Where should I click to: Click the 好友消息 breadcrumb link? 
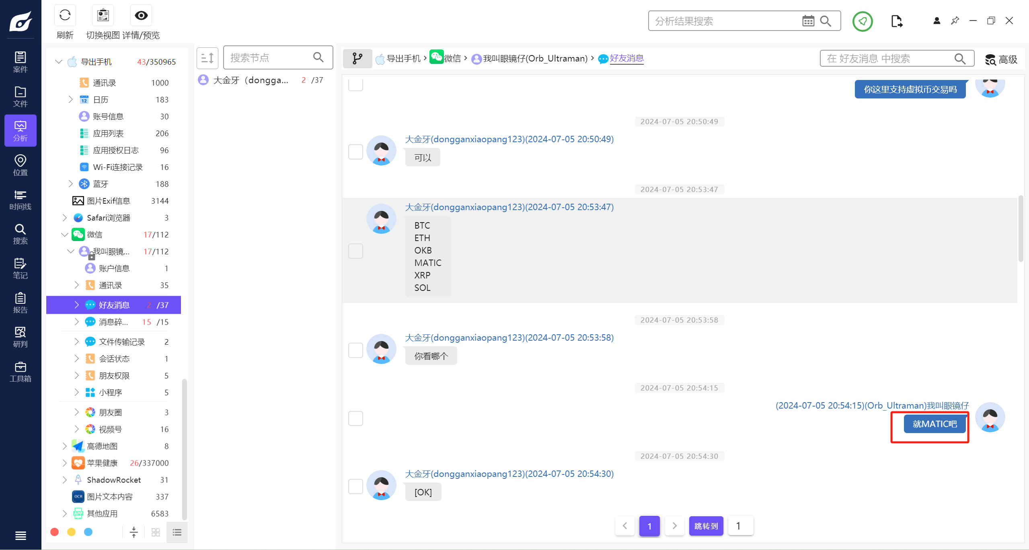(626, 59)
